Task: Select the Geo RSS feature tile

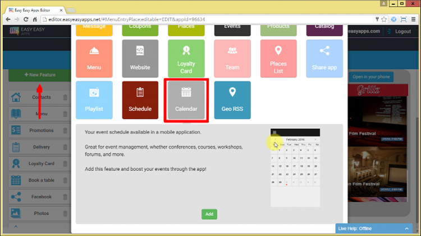Action: point(232,100)
